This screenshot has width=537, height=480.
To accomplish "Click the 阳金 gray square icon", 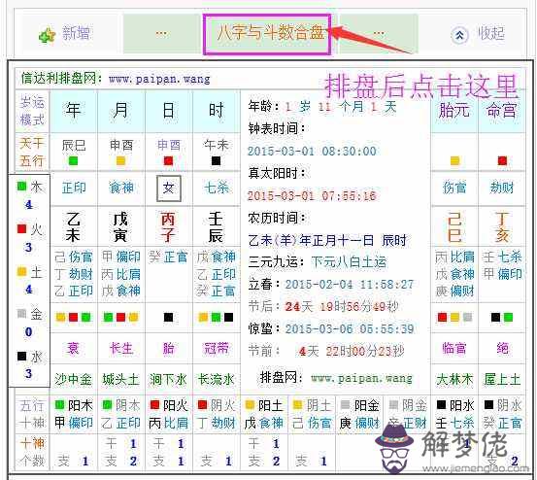I will coord(346,405).
